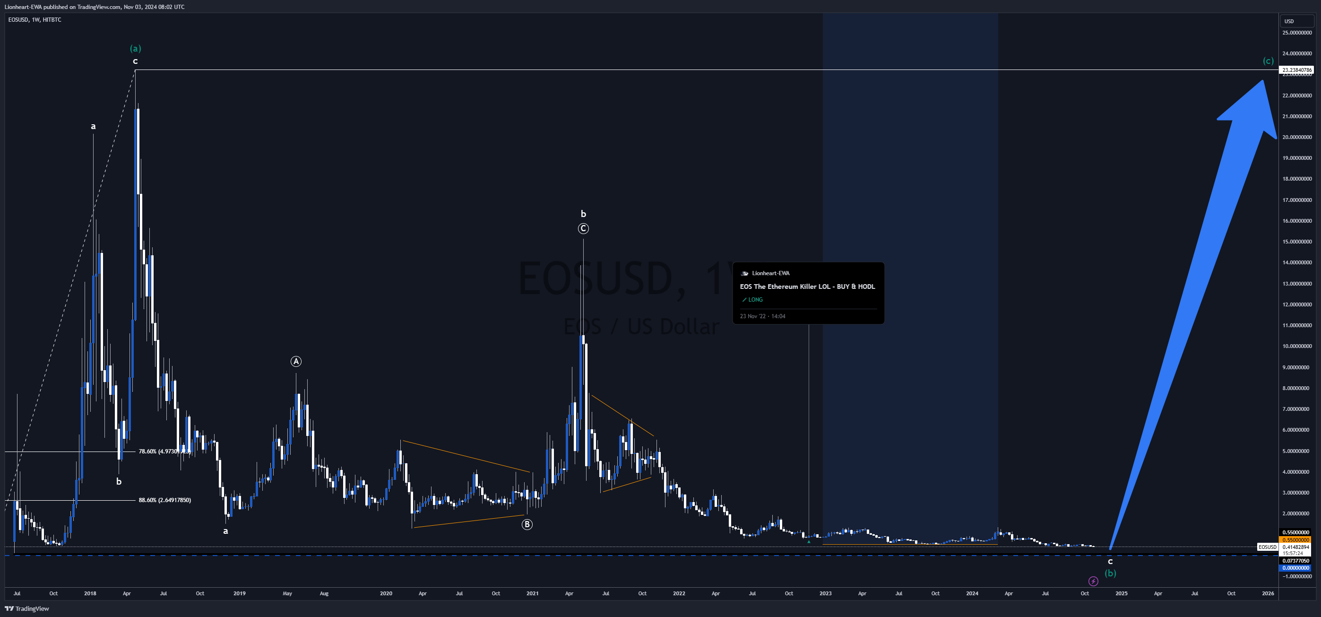
Task: Select the 88.60% (2.64917850) Fibonacci label
Action: click(164, 500)
